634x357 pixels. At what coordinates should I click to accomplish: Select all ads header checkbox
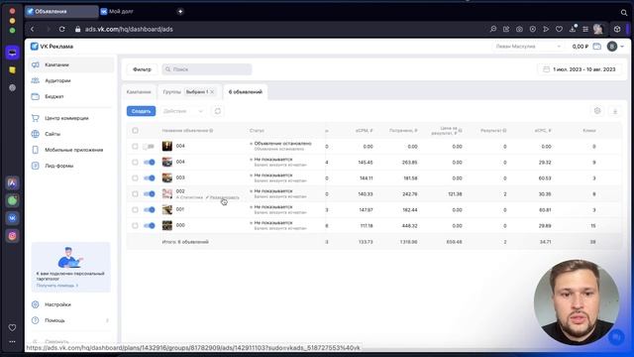(x=135, y=130)
